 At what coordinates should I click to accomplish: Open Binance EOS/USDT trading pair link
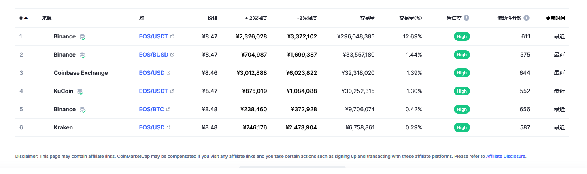[x=153, y=36]
